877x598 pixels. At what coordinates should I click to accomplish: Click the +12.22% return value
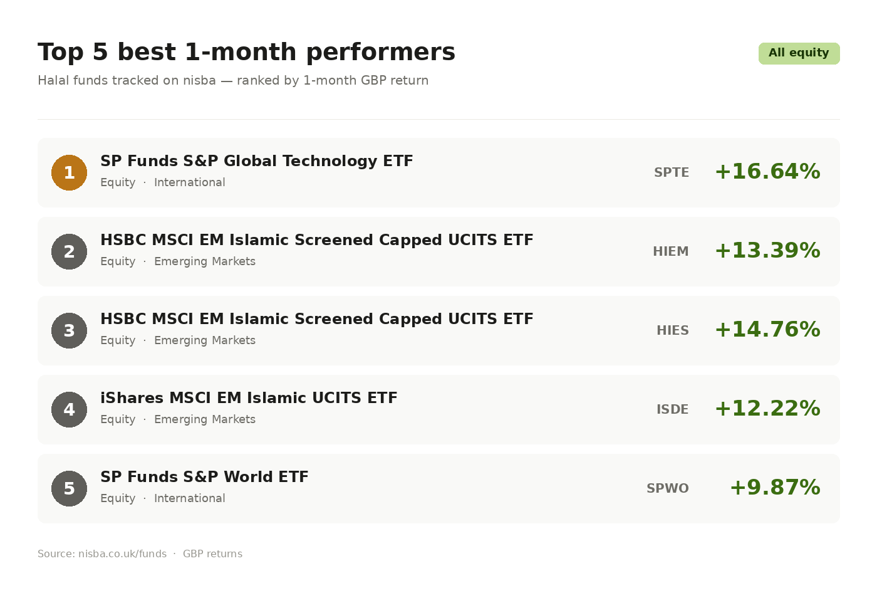pyautogui.click(x=767, y=409)
